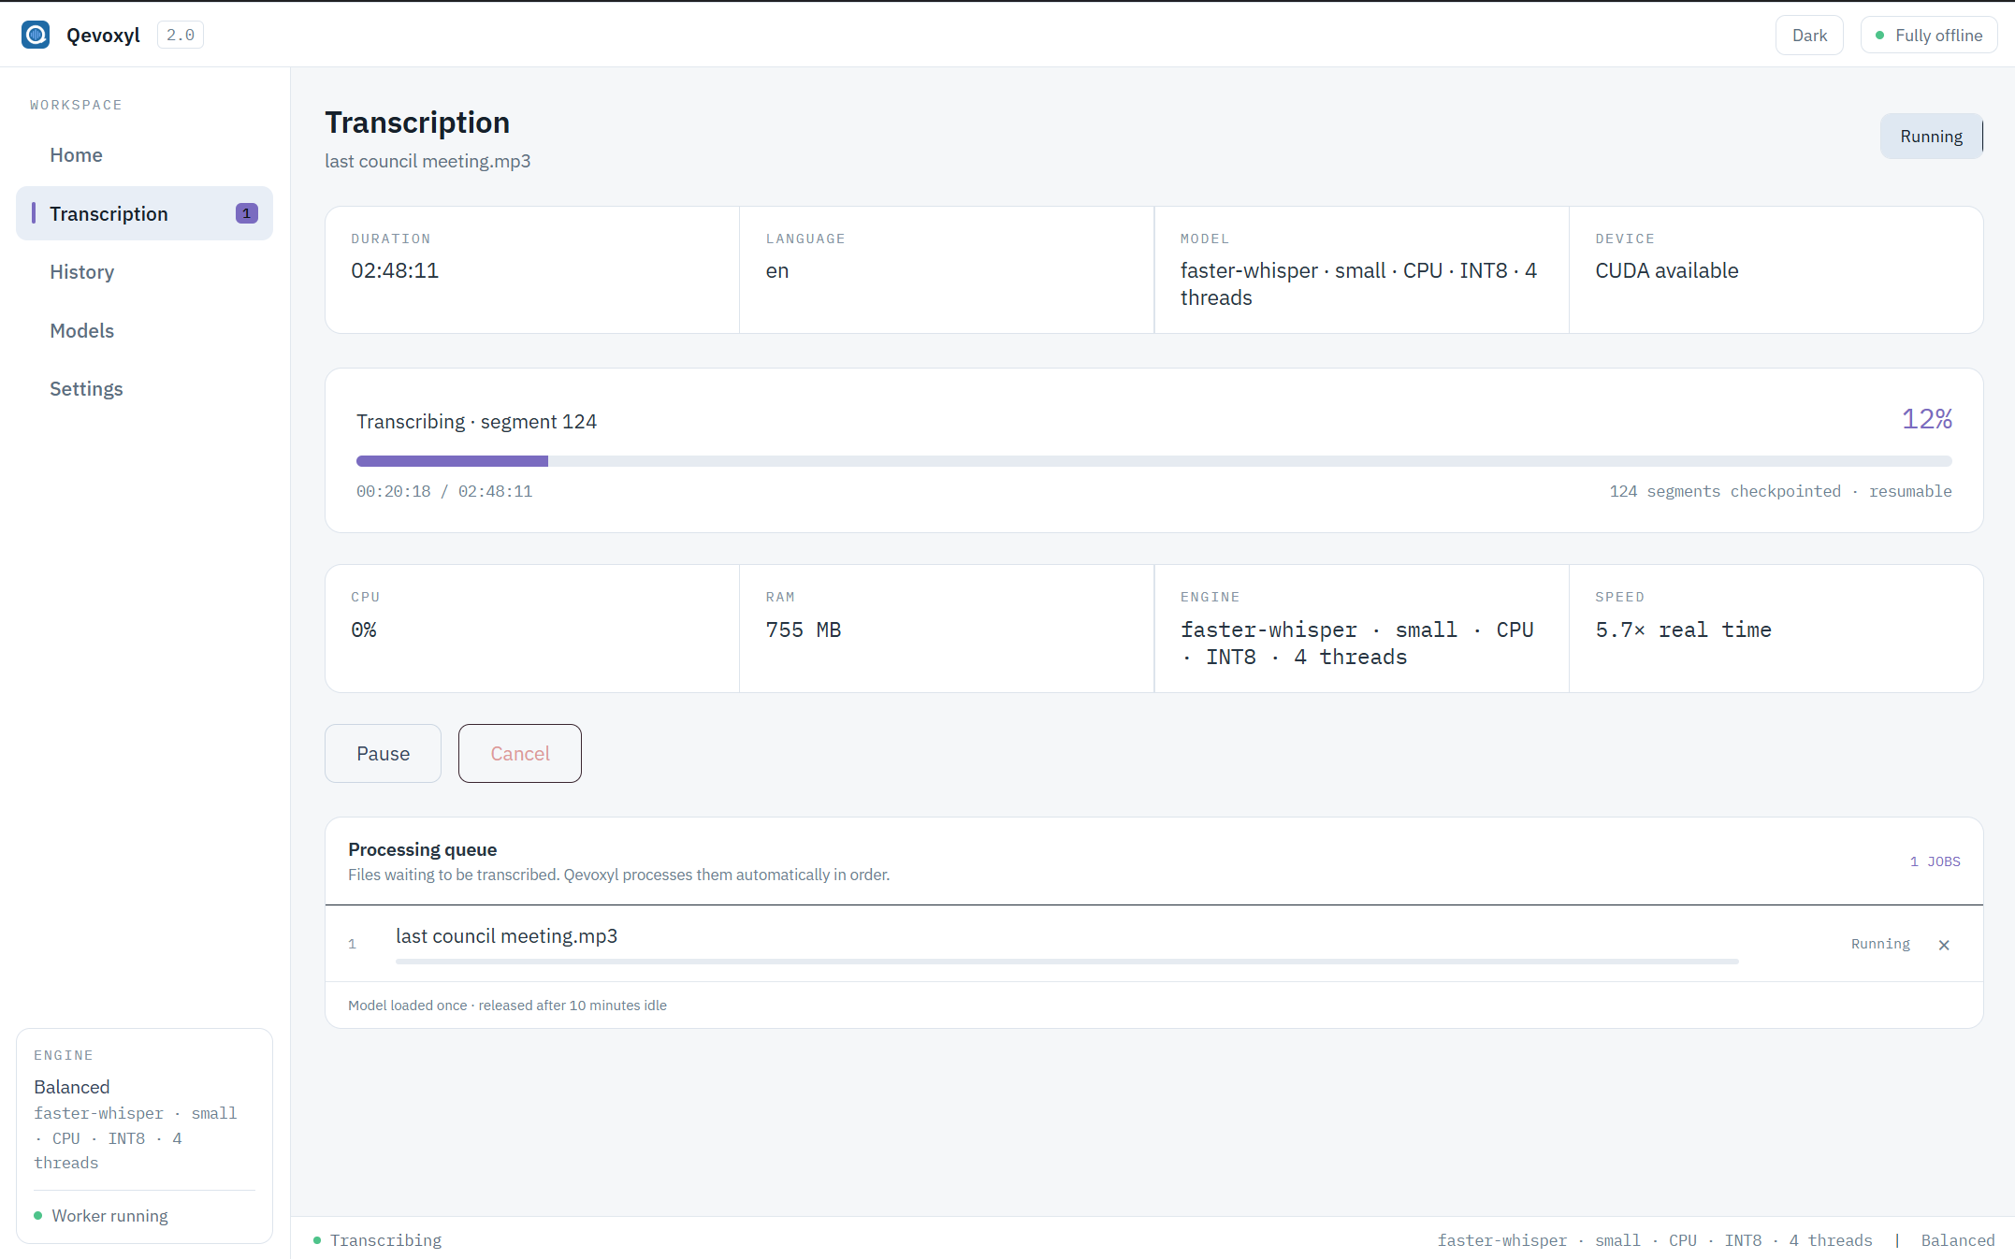The width and height of the screenshot is (2015, 1259).
Task: Click the Worker running status
Action: (x=101, y=1216)
